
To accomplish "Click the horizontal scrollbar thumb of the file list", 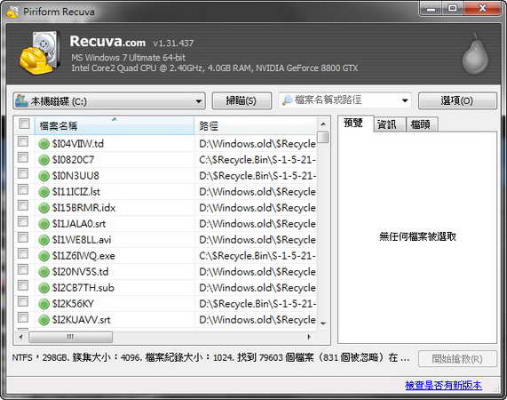I will pos(71,337).
